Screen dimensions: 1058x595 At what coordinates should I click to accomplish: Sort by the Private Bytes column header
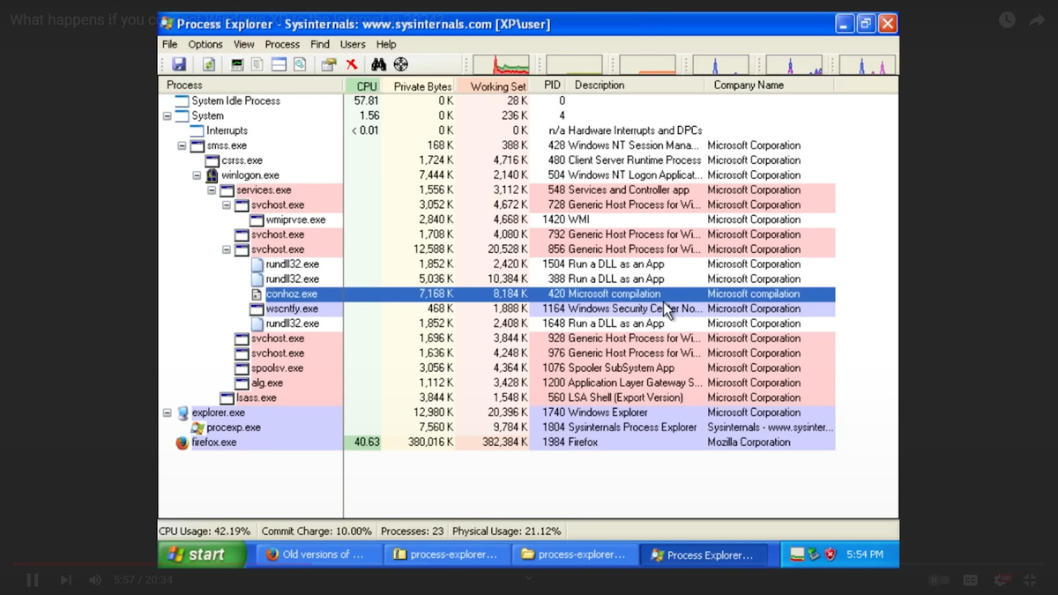(x=420, y=86)
